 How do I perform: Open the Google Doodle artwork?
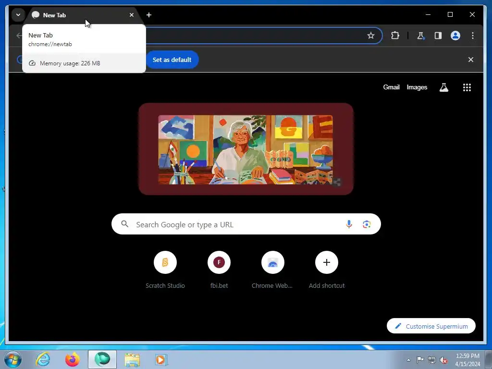[246, 150]
